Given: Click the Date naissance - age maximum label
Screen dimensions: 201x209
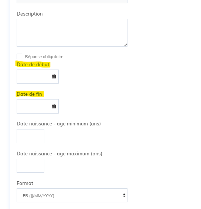Looking at the screenshot, I should [59, 154].
